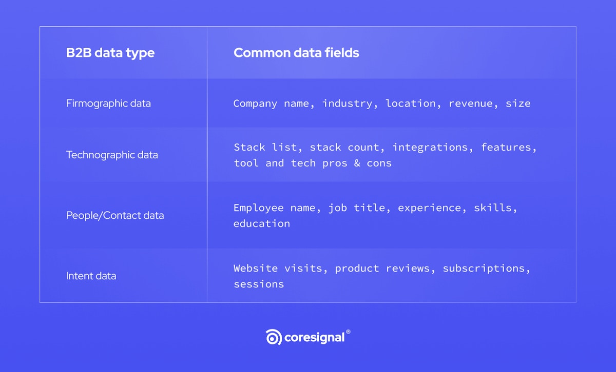616x372 pixels.
Task: Click the word education
Action: (262, 224)
